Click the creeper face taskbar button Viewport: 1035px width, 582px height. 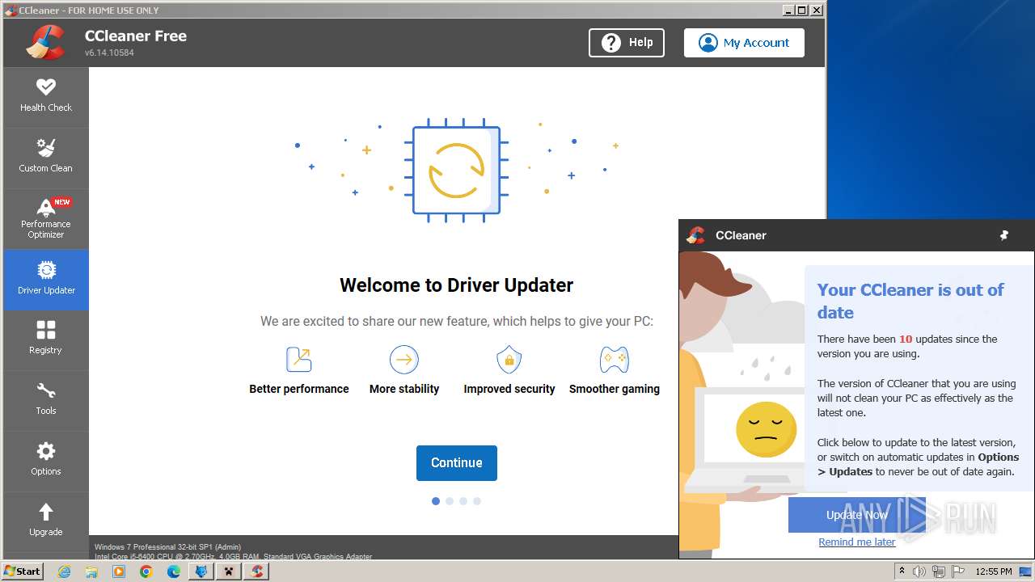tap(229, 571)
